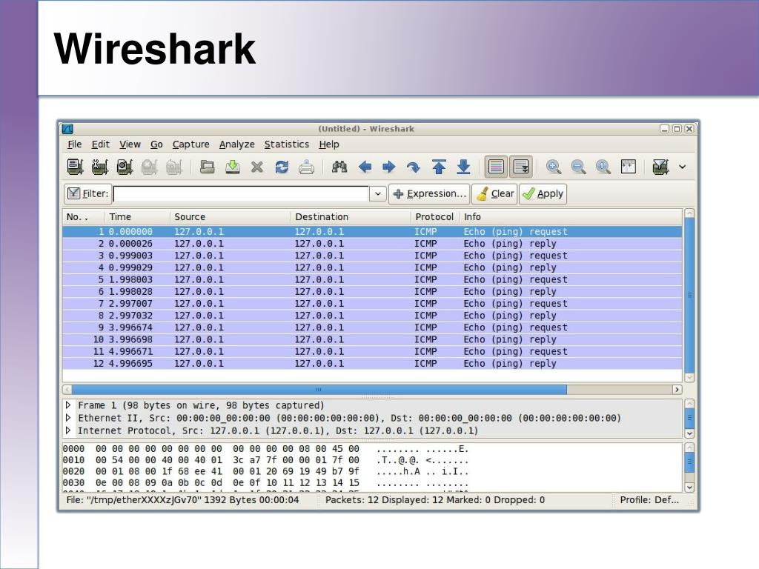Sort by the Protocol column header
Screen dimensions: 759x569
pyautogui.click(x=434, y=217)
